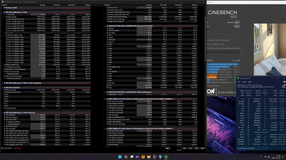Collapse the CPU Enhanced sensor group
The image size is (286, 160).
click(2, 113)
